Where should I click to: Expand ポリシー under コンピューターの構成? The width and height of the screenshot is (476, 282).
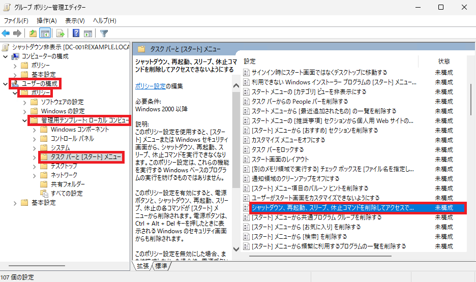point(15,66)
